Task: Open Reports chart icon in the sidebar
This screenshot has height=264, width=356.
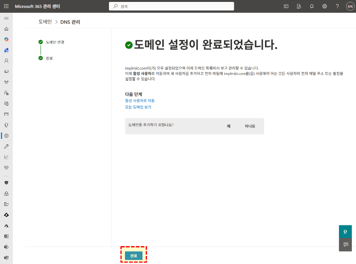Action: (x=7, y=157)
